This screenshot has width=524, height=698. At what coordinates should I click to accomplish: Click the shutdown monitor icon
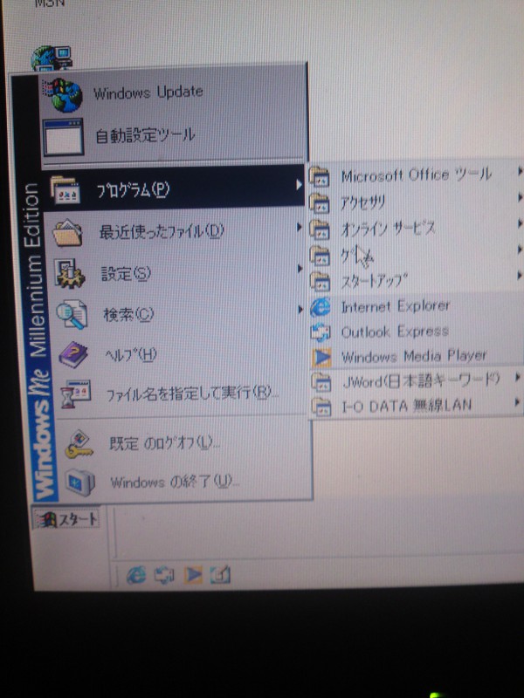click(x=80, y=483)
